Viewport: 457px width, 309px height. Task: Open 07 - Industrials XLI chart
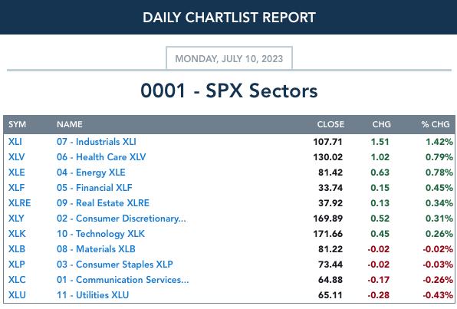pyautogui.click(x=96, y=142)
